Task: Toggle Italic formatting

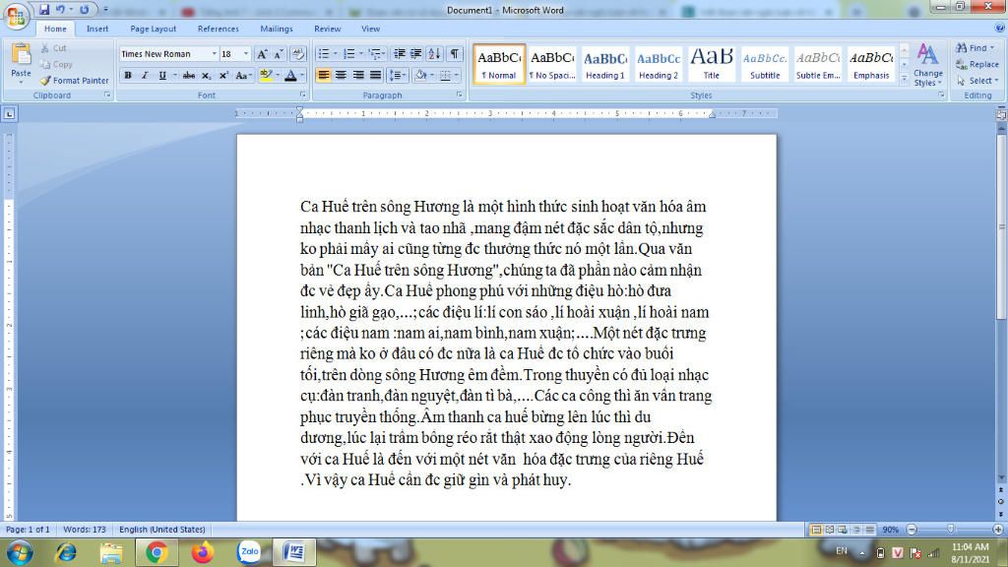Action: 145,75
